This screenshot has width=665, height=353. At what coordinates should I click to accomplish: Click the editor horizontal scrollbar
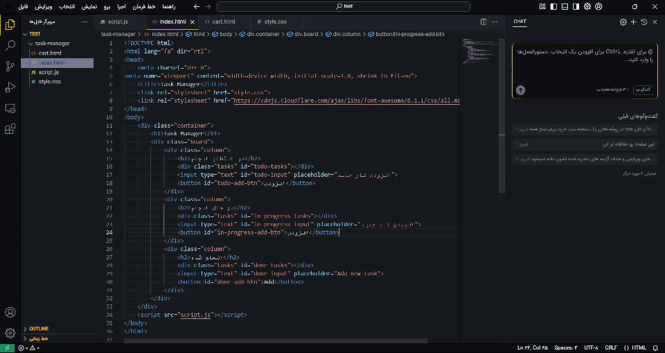276,341
